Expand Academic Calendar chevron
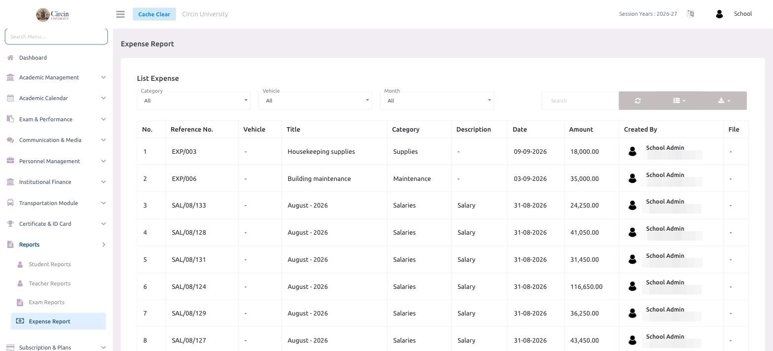Image resolution: width=773 pixels, height=351 pixels. (x=104, y=98)
